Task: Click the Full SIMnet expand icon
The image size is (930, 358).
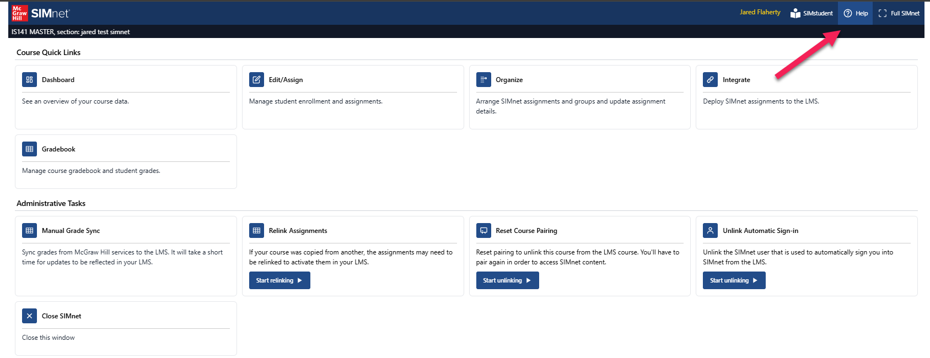Action: click(x=883, y=13)
